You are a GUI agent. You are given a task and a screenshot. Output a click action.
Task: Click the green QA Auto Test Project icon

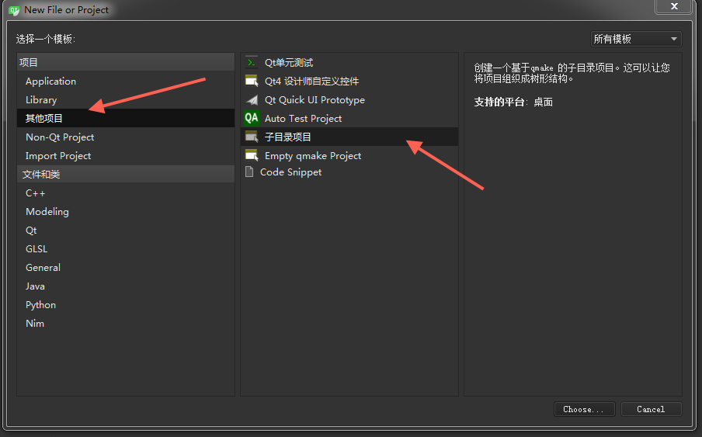pos(252,118)
